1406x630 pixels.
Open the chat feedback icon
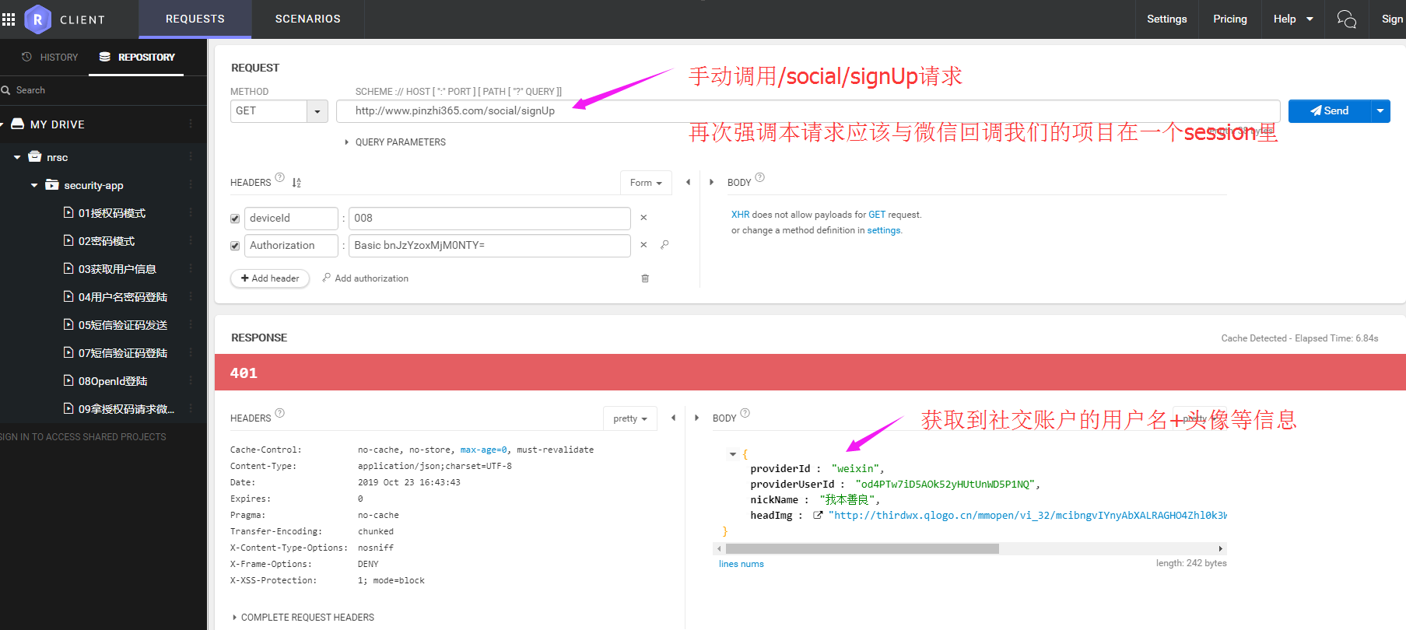click(x=1346, y=19)
